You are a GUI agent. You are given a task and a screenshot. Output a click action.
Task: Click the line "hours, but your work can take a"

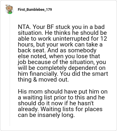click(x=60, y=44)
